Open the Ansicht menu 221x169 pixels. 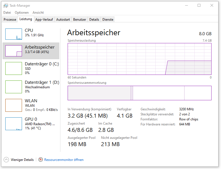click(x=38, y=13)
